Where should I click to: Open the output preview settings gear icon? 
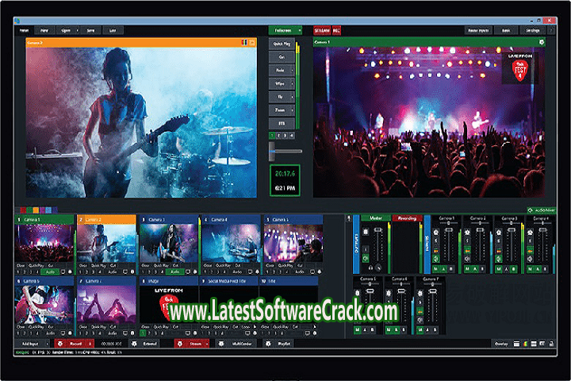click(x=542, y=41)
